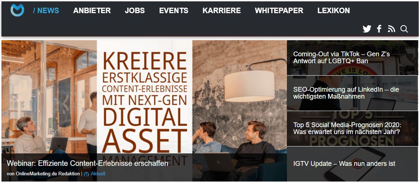The width and height of the screenshot is (419, 183).
Task: Read the SEO-Optimierung auf LinkedIn article
Action: (352, 93)
